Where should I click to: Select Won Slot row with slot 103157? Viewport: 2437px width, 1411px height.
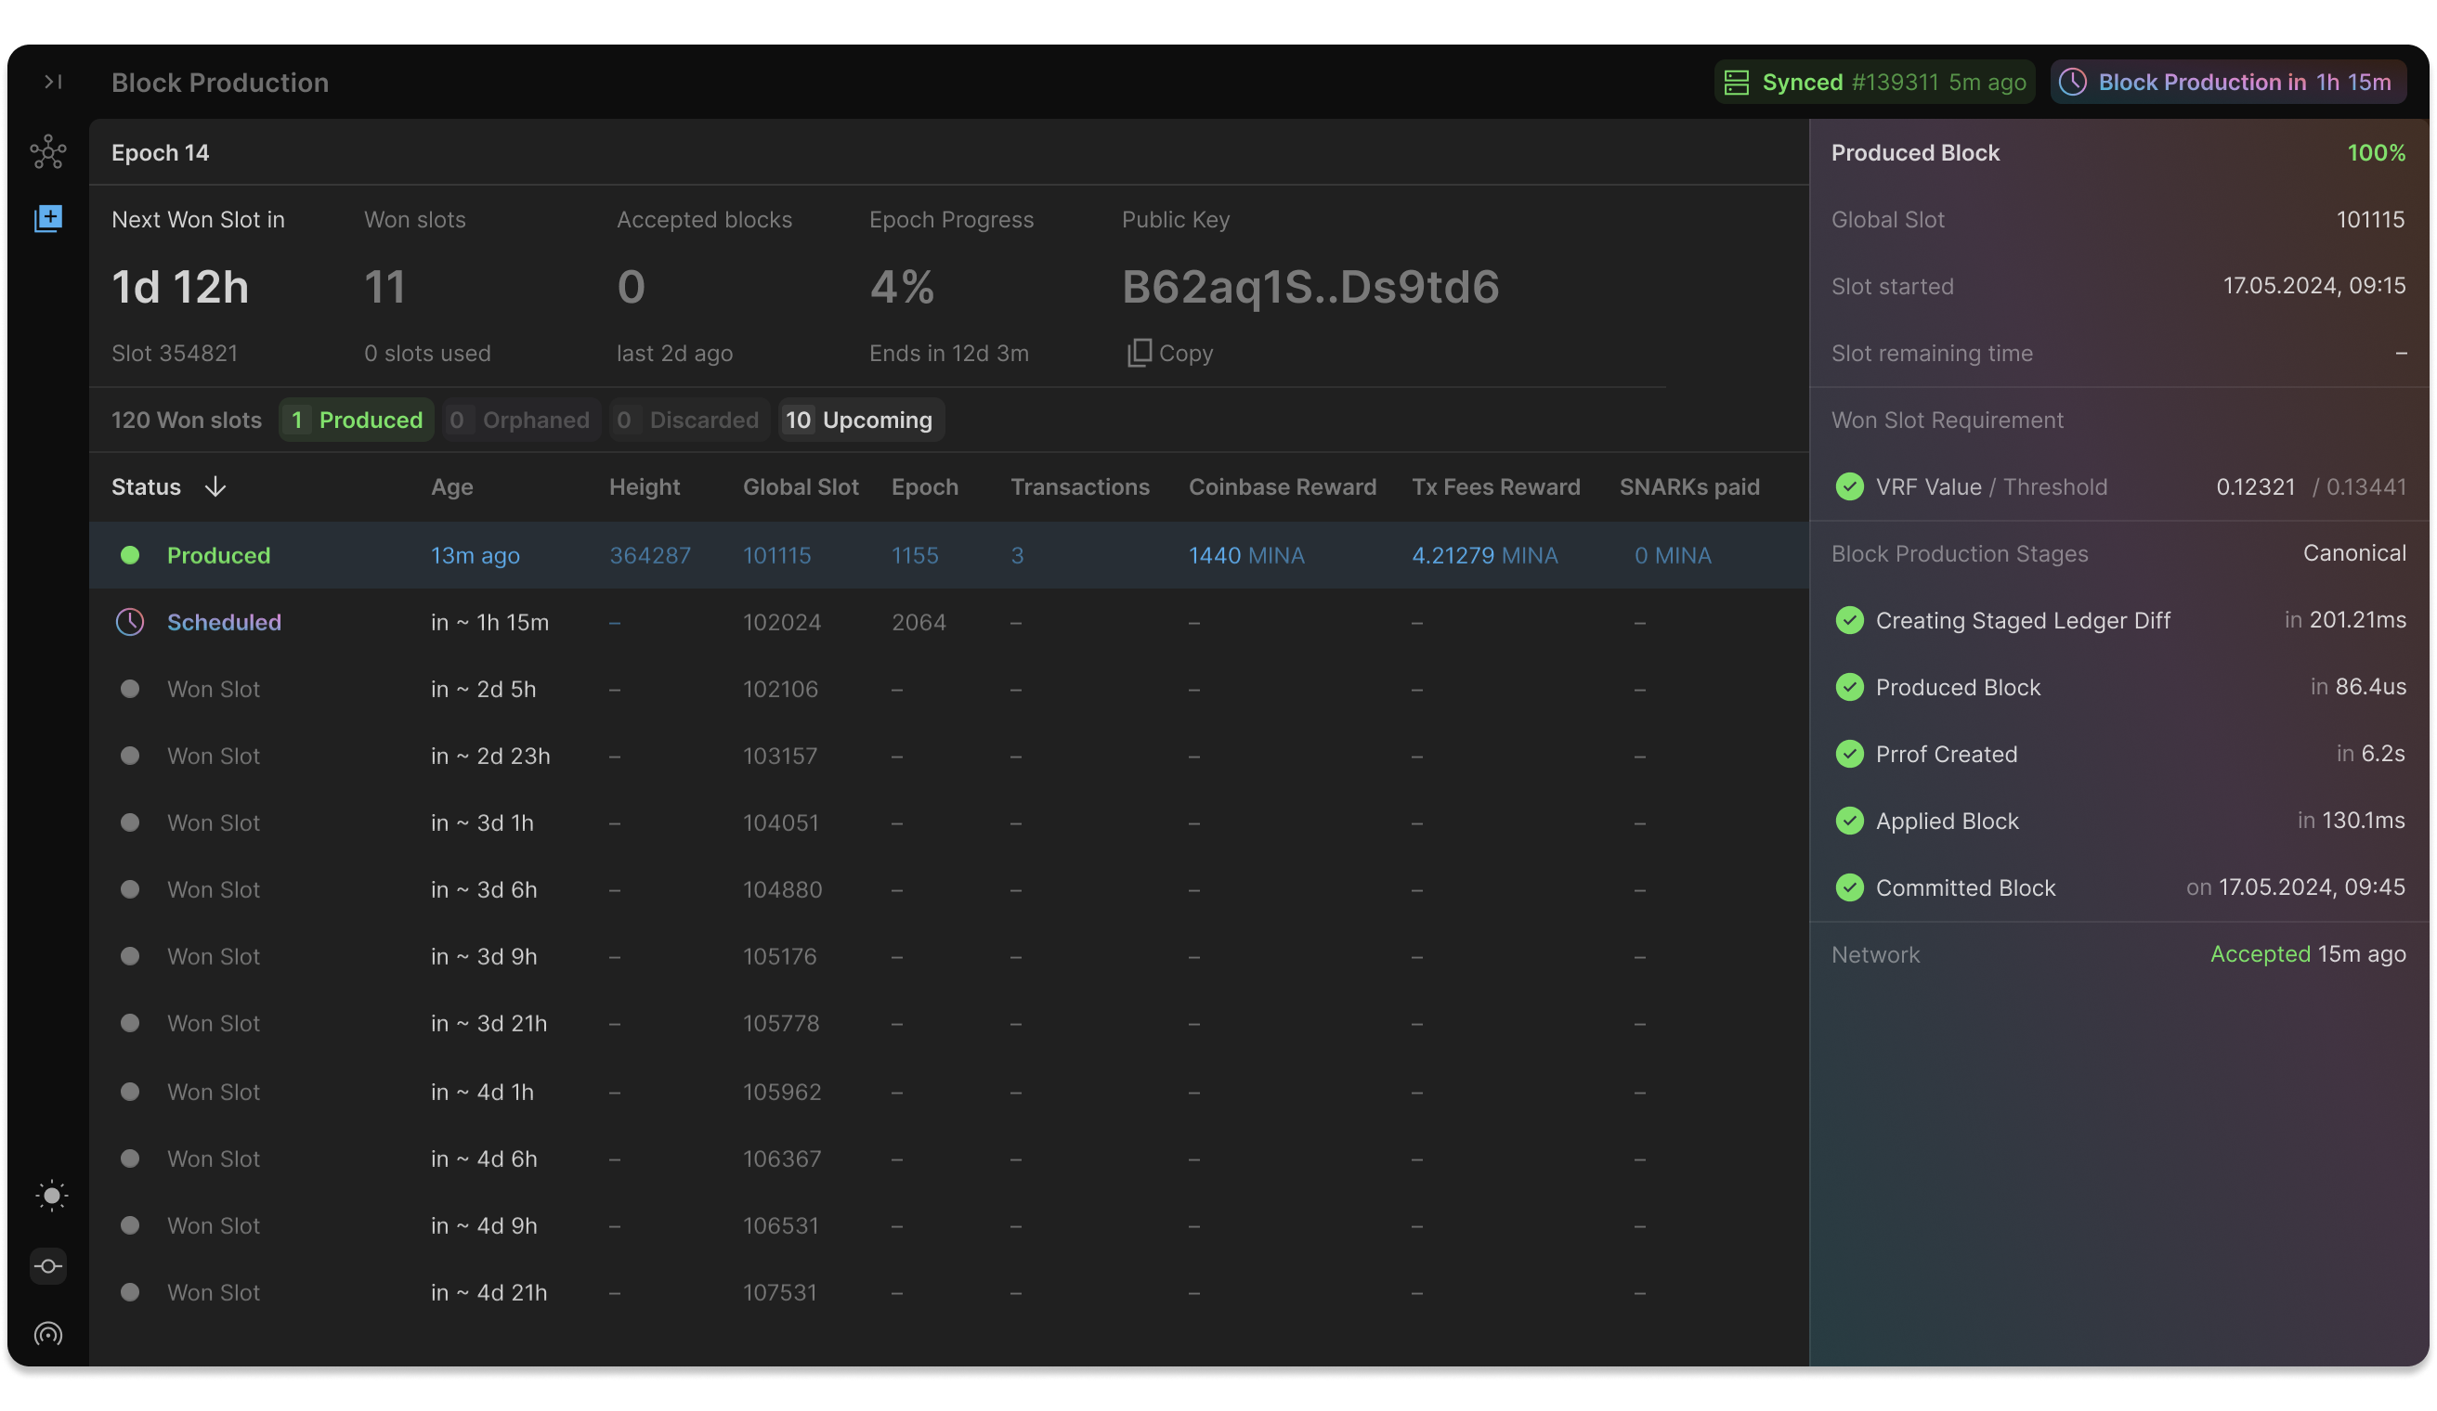947,755
